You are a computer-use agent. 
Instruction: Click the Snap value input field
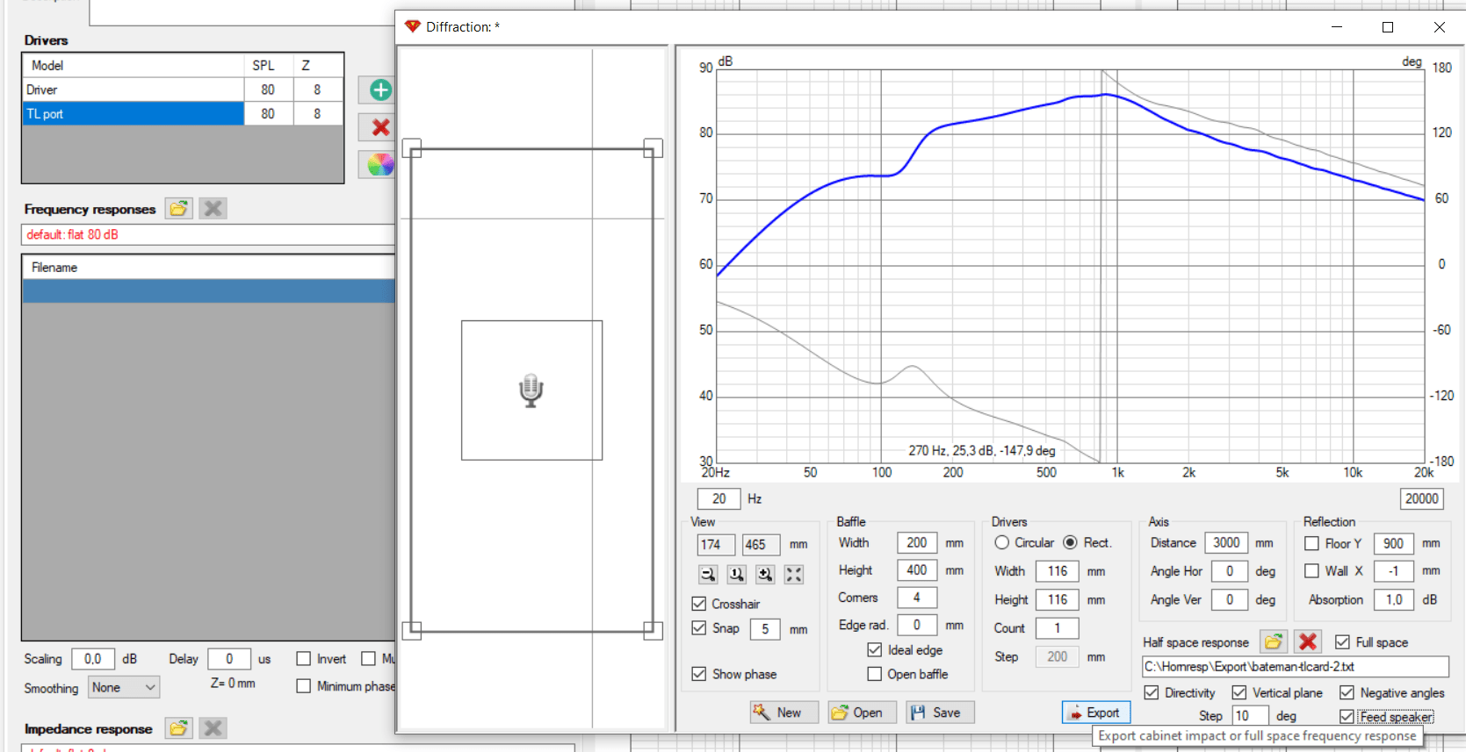[765, 628]
